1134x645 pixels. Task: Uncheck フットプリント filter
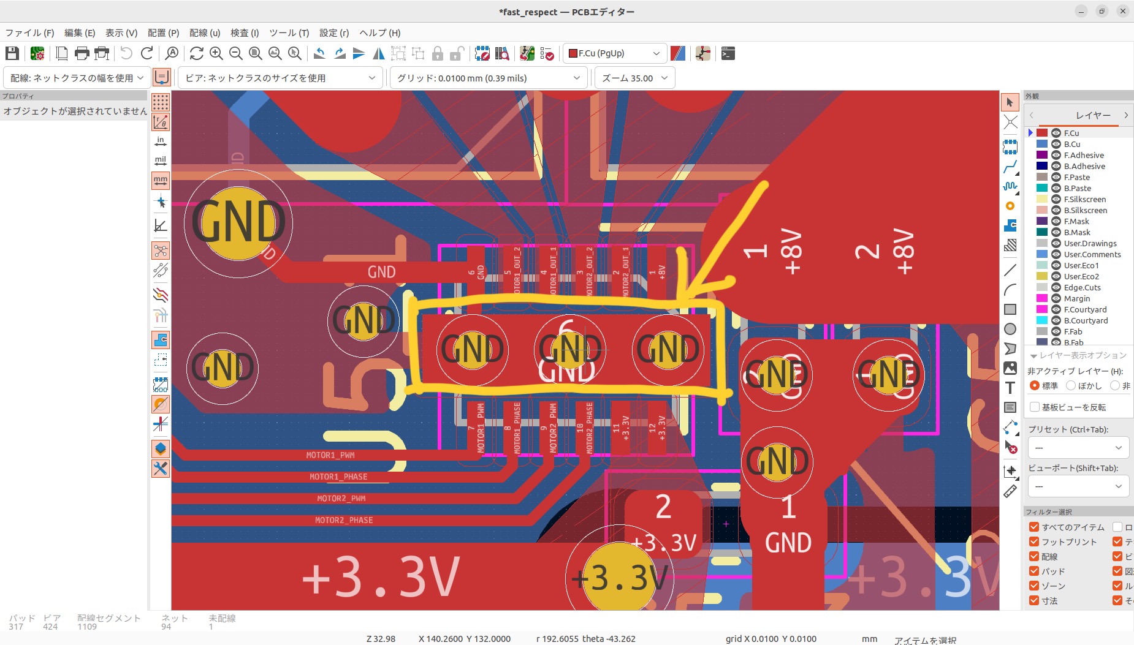[x=1034, y=542]
